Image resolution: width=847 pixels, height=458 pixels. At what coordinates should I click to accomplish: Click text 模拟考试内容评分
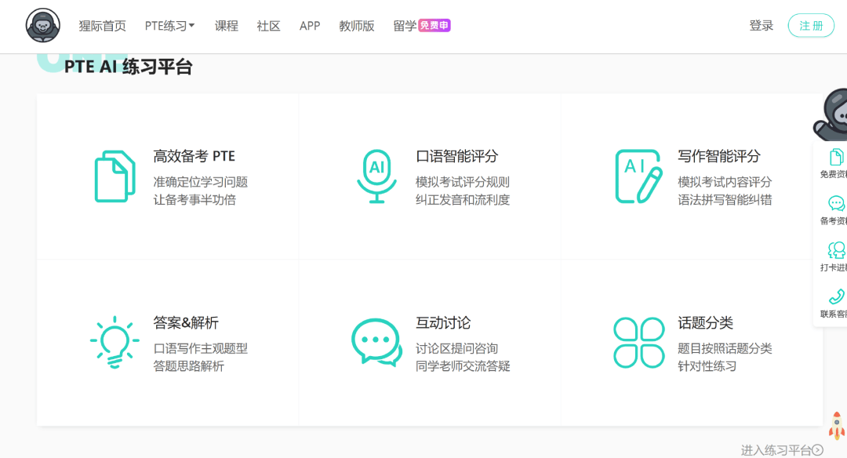click(x=725, y=182)
